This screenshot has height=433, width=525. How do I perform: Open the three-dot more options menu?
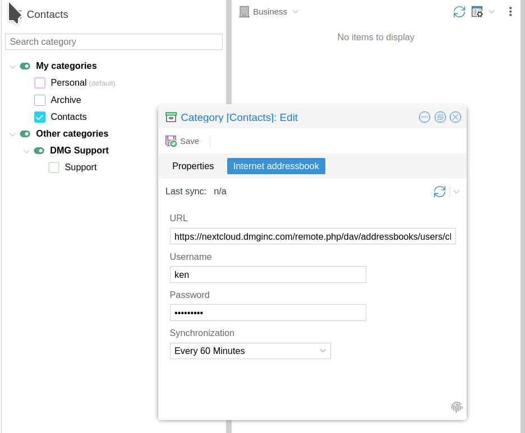tap(510, 12)
